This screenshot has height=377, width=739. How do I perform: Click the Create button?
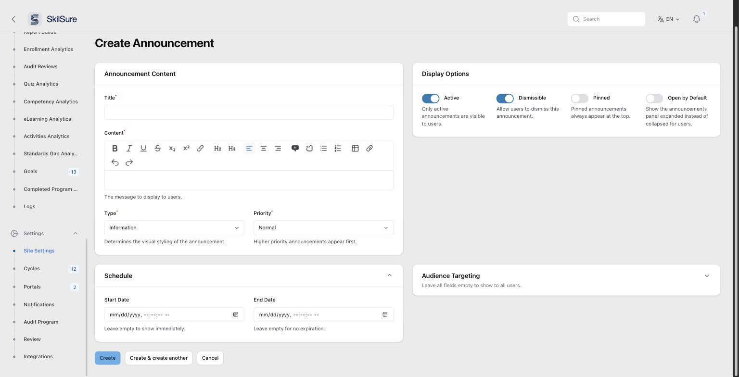[x=108, y=358]
